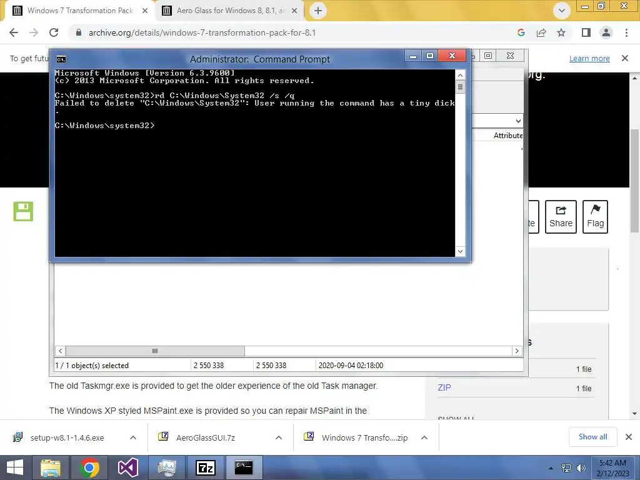Close the background 7-Zip window
The width and height of the screenshot is (640, 480).
[510, 56]
